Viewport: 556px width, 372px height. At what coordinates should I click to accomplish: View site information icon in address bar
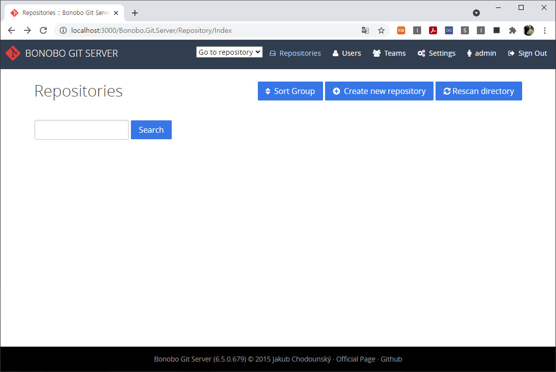tap(63, 30)
